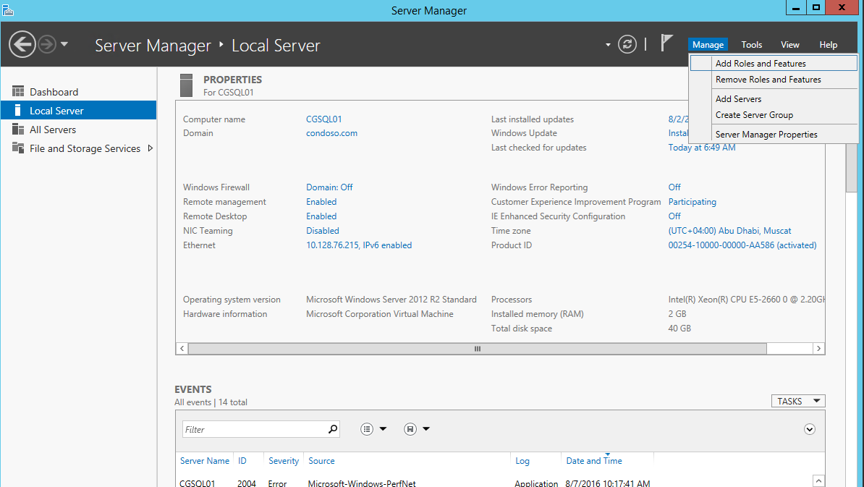This screenshot has width=864, height=487.
Task: Click the search magnifier in Filter box
Action: 333,429
